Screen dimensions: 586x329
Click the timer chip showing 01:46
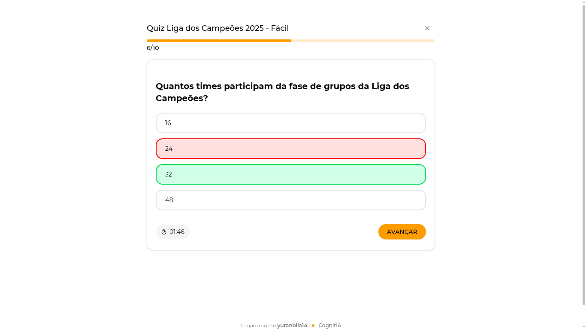coord(172,232)
